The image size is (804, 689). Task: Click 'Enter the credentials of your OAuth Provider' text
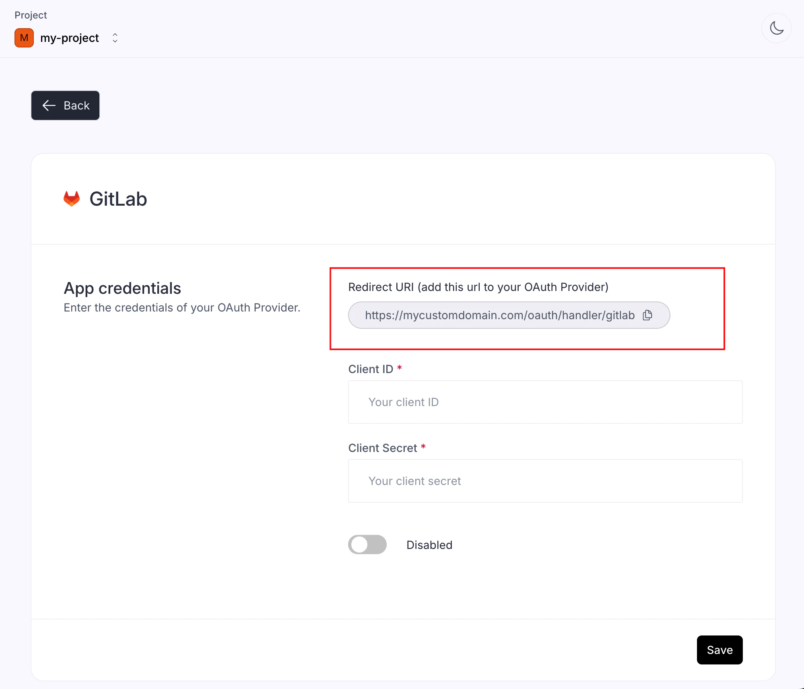(182, 307)
